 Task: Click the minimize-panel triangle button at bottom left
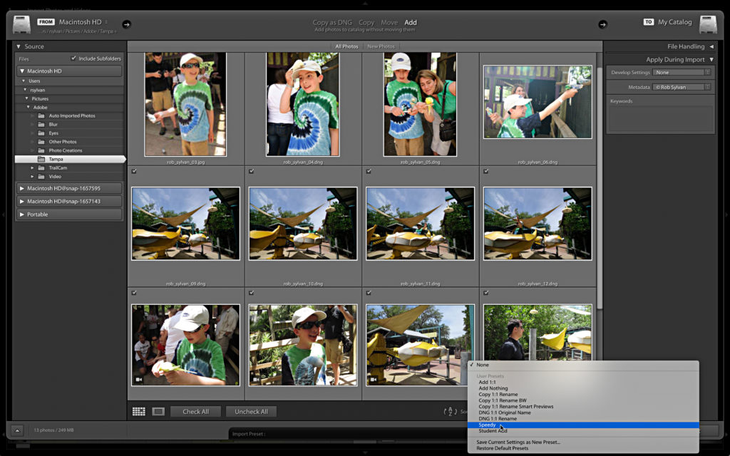click(x=18, y=430)
